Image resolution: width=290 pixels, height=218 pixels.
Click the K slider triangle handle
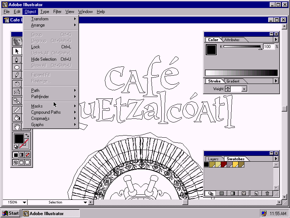pos(260,49)
